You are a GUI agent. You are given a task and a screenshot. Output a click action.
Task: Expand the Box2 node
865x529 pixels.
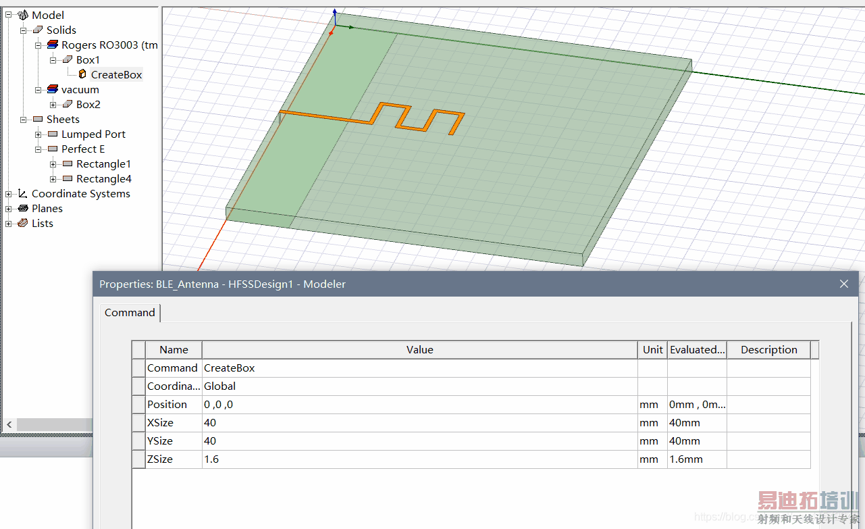tap(53, 104)
